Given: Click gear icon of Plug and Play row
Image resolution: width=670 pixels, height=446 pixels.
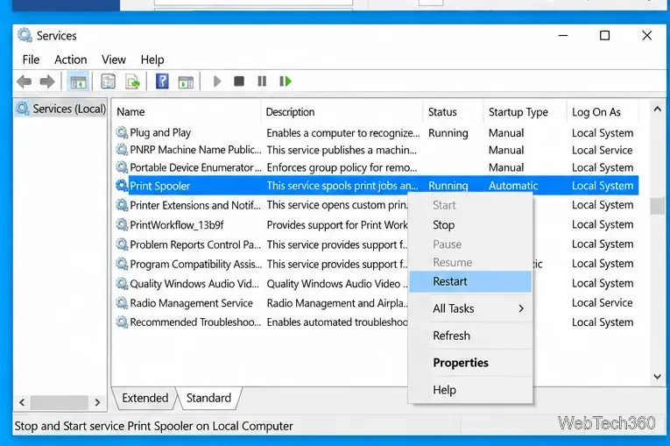Looking at the screenshot, I should pyautogui.click(x=122, y=132).
